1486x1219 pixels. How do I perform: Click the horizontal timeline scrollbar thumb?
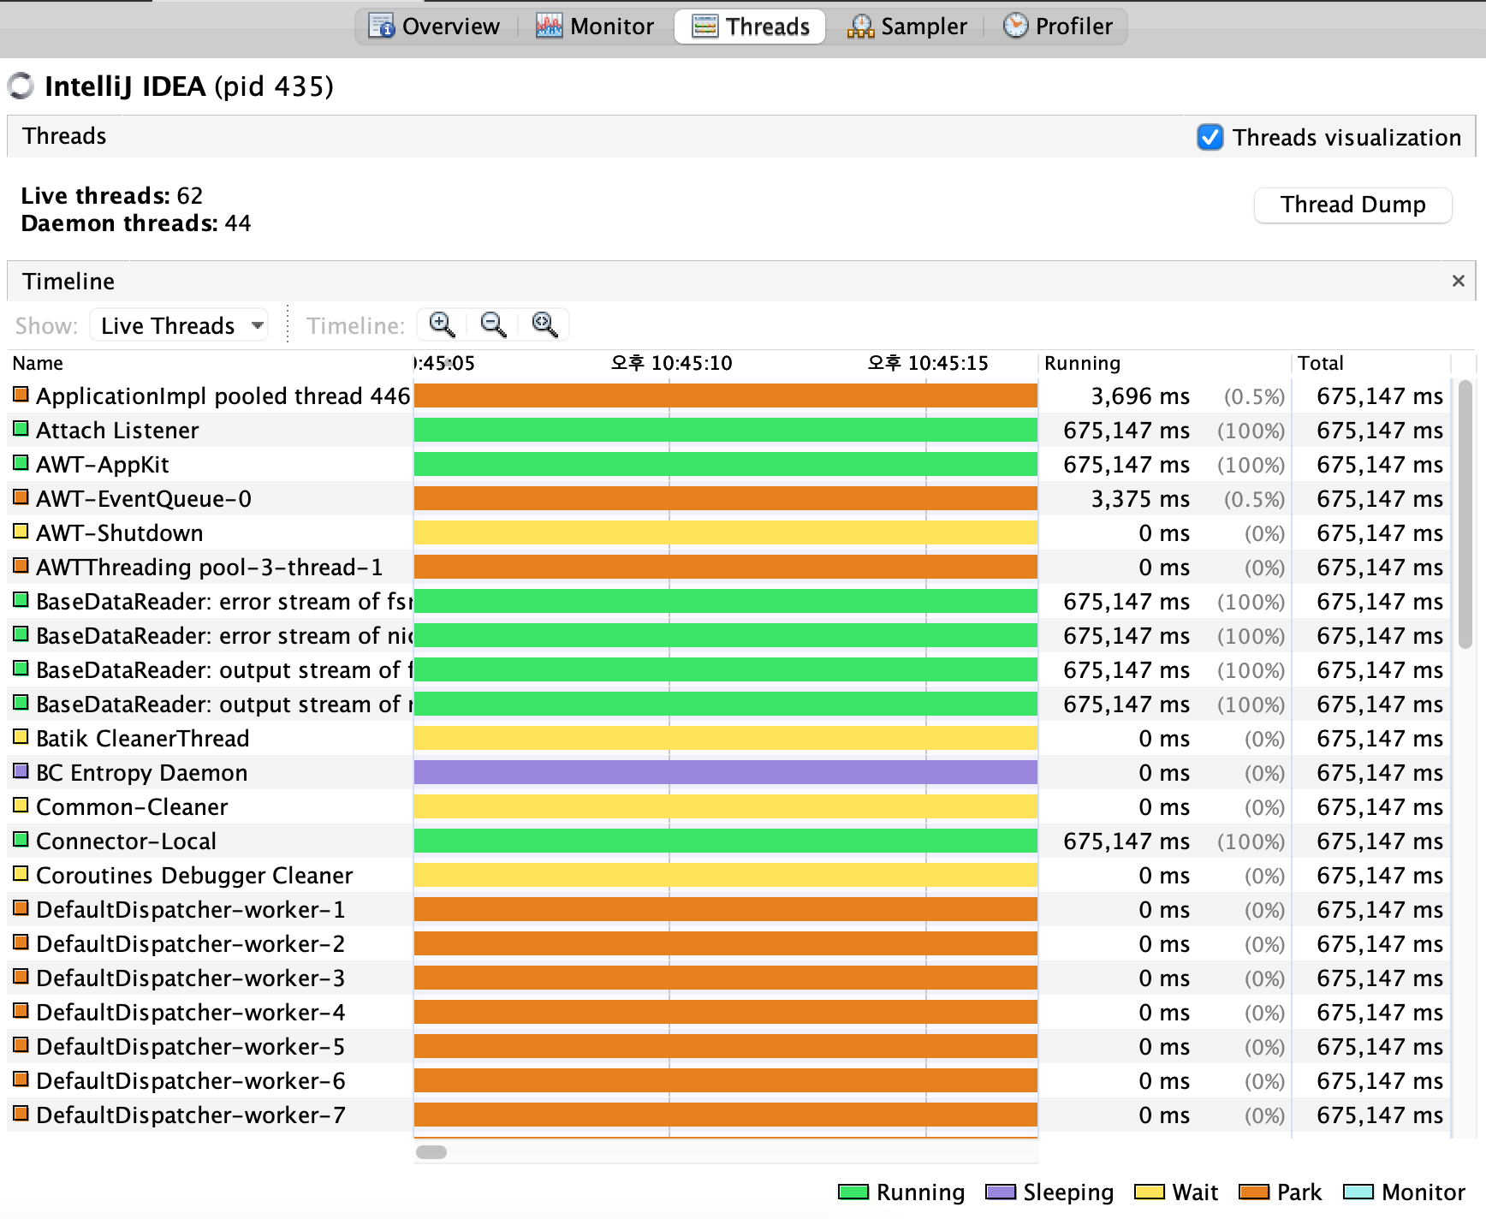[431, 1151]
